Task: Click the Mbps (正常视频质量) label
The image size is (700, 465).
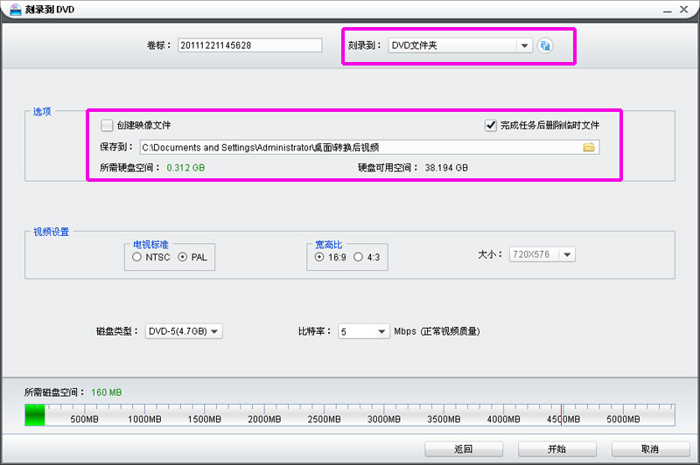Action: tap(437, 331)
